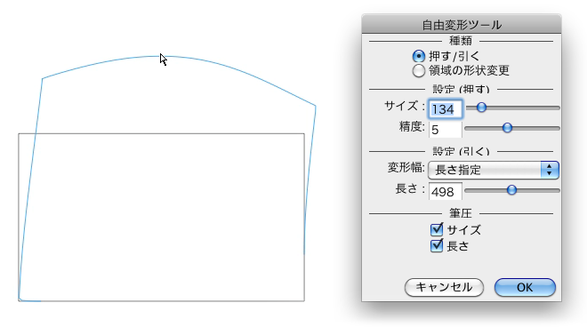
Task: Click the 精度 input field showing 5
Action: 446,130
